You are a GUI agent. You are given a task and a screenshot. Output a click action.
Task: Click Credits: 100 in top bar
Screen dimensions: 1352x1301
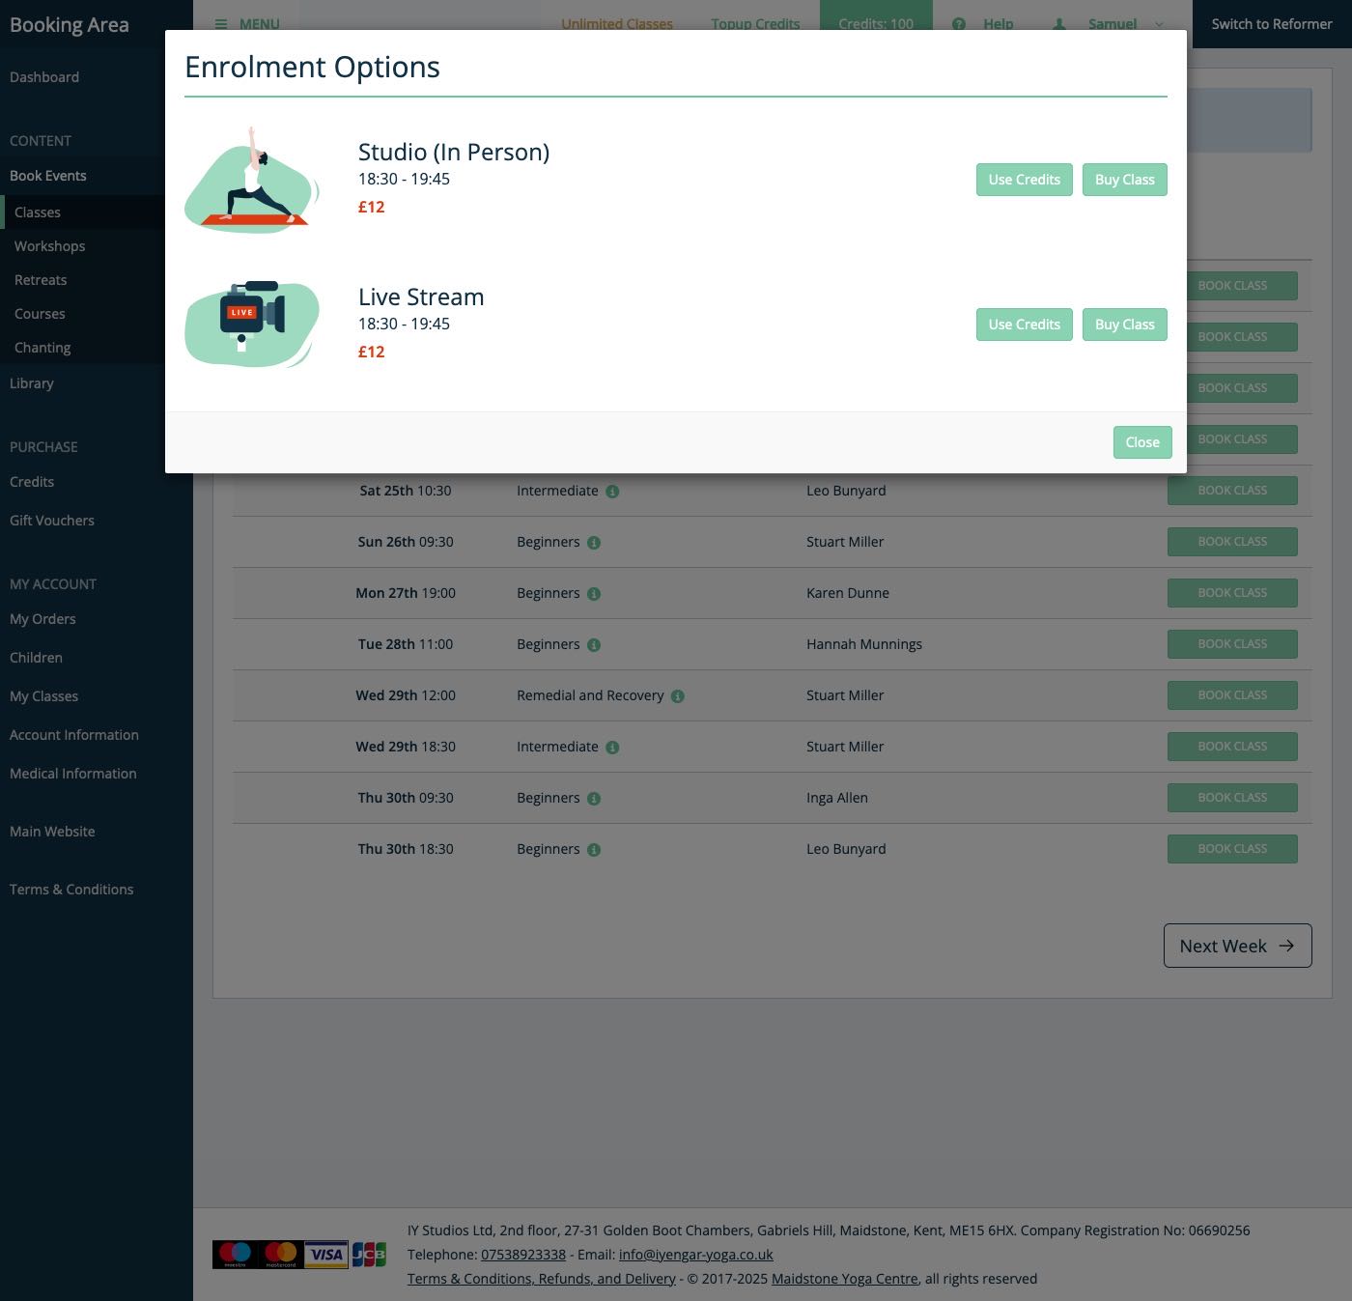coord(876,24)
